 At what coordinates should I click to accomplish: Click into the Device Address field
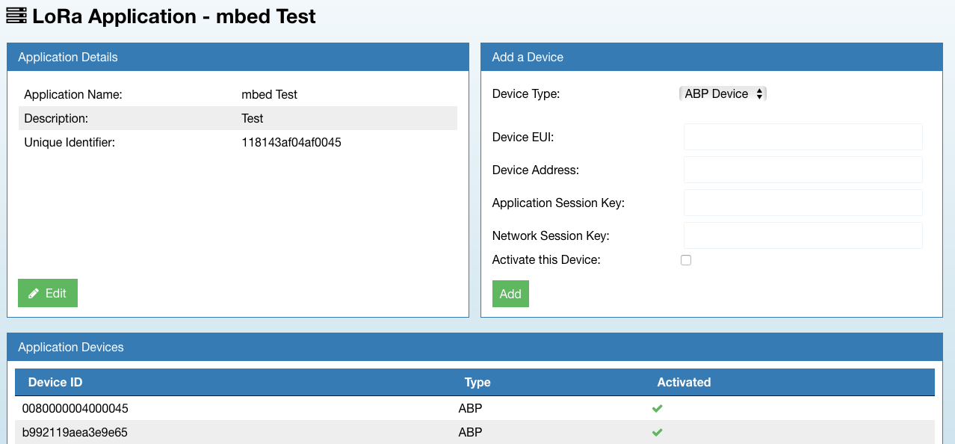coord(803,170)
